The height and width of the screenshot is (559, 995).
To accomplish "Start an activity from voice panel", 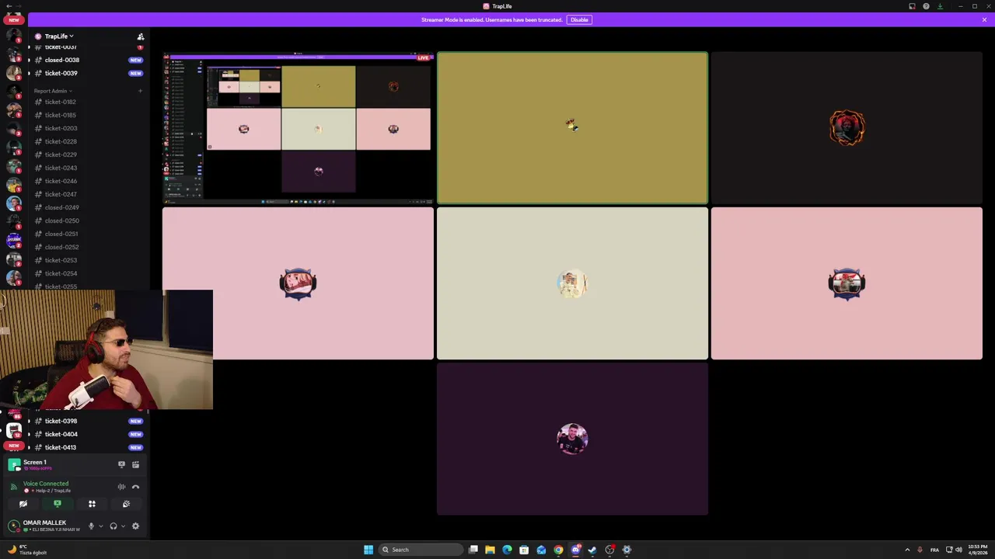I will pyautogui.click(x=92, y=504).
